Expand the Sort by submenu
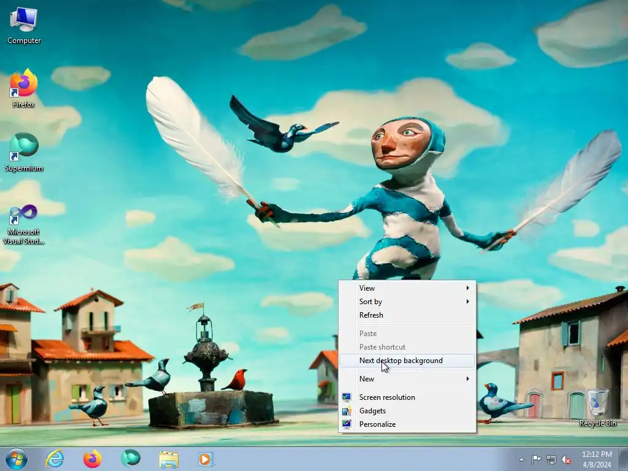 click(407, 302)
